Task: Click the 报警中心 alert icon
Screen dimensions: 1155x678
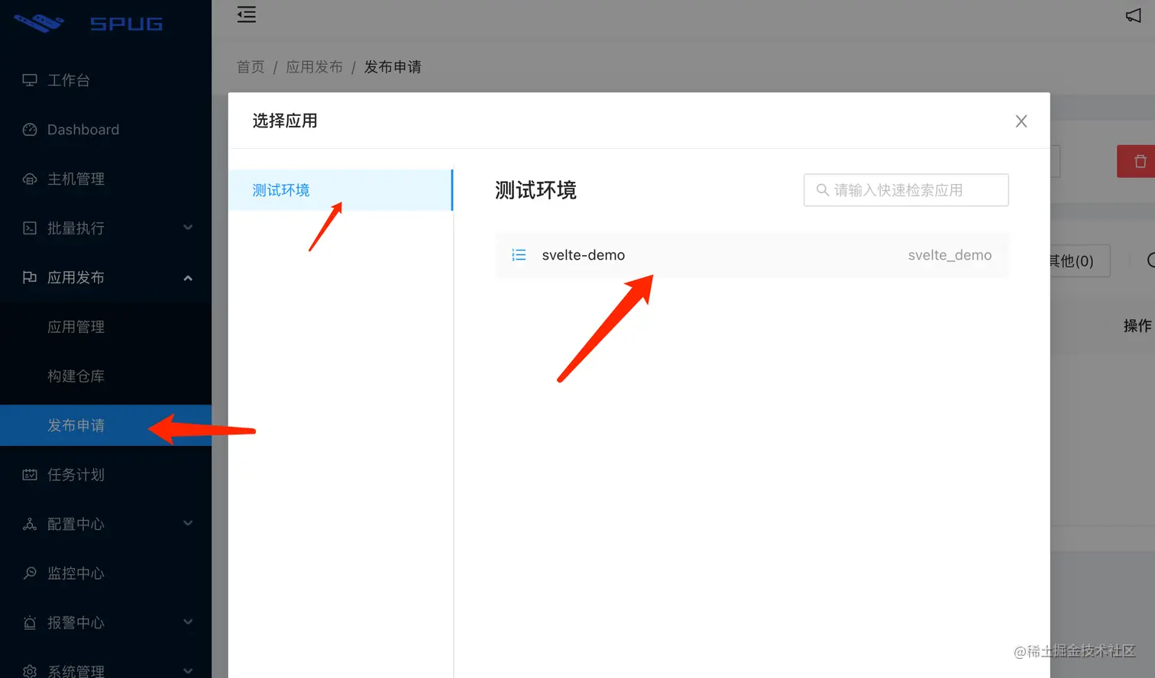Action: coord(30,622)
